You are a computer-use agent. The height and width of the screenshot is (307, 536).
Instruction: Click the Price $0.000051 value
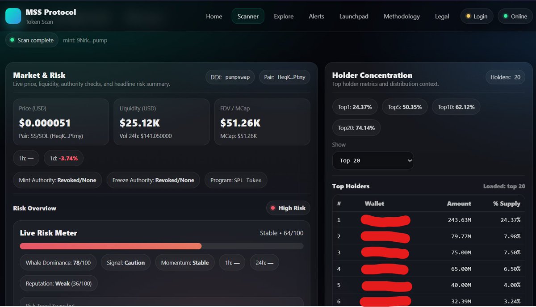(x=45, y=123)
